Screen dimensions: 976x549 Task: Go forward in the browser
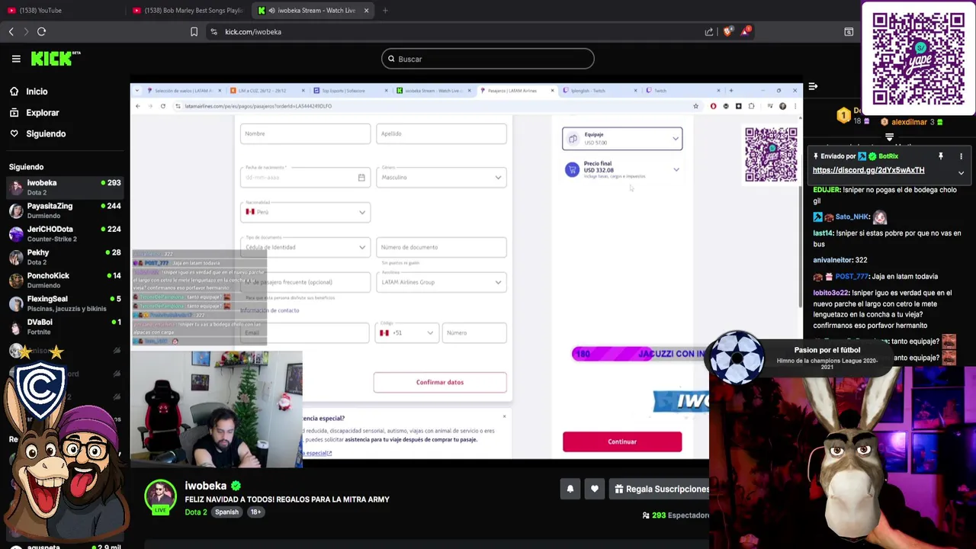point(26,31)
